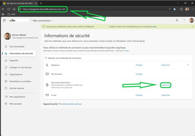
Task: Click the Mot de passe method icon
Action: pyautogui.click(x=47, y=74)
